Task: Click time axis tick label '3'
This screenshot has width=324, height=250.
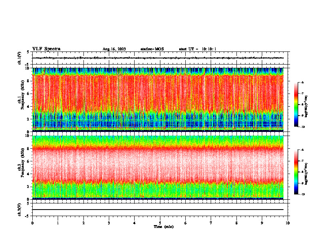Action: pyautogui.click(x=109, y=223)
